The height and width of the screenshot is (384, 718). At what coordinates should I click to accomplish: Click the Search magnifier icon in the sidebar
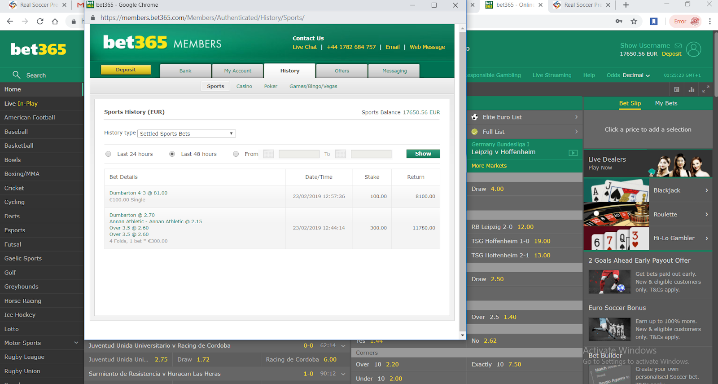(x=17, y=75)
